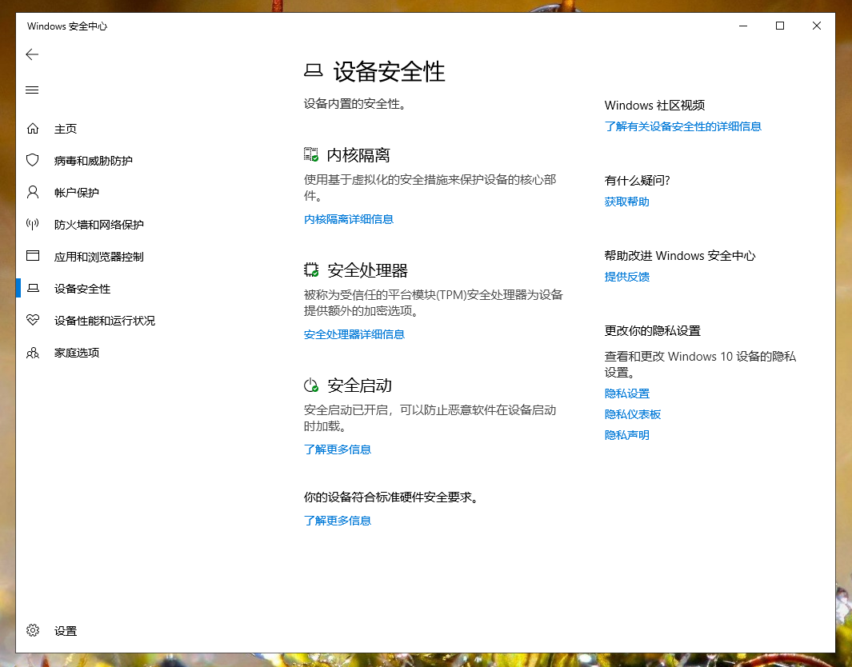Screen dimensions: 852x667
Task: Open 内核隔离详细信息 link
Action: pyautogui.click(x=348, y=219)
